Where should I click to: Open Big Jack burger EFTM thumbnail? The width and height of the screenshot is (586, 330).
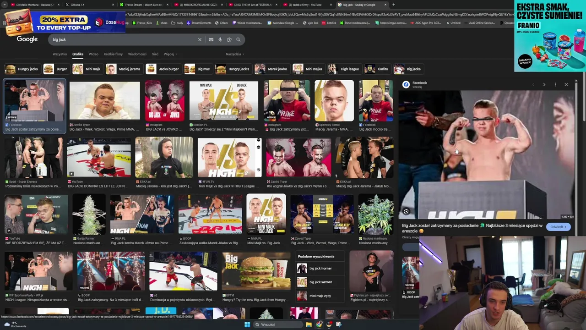pyautogui.click(x=256, y=271)
